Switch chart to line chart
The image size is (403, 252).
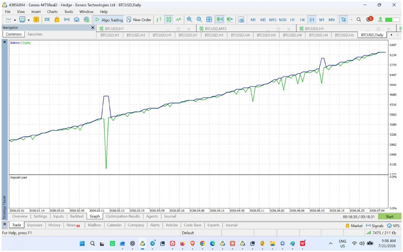click(x=179, y=19)
